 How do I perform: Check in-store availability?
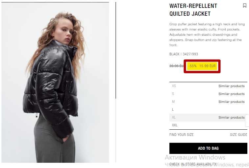click(x=193, y=164)
